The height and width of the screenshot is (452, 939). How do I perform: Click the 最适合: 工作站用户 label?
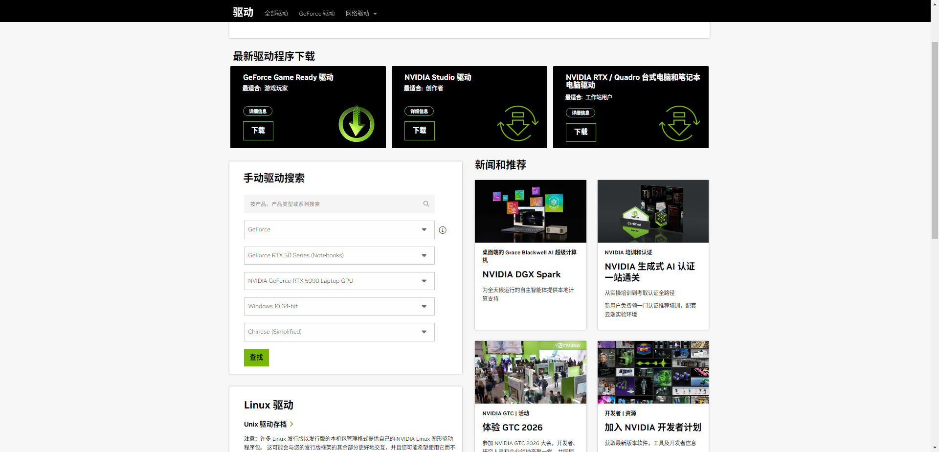point(588,97)
